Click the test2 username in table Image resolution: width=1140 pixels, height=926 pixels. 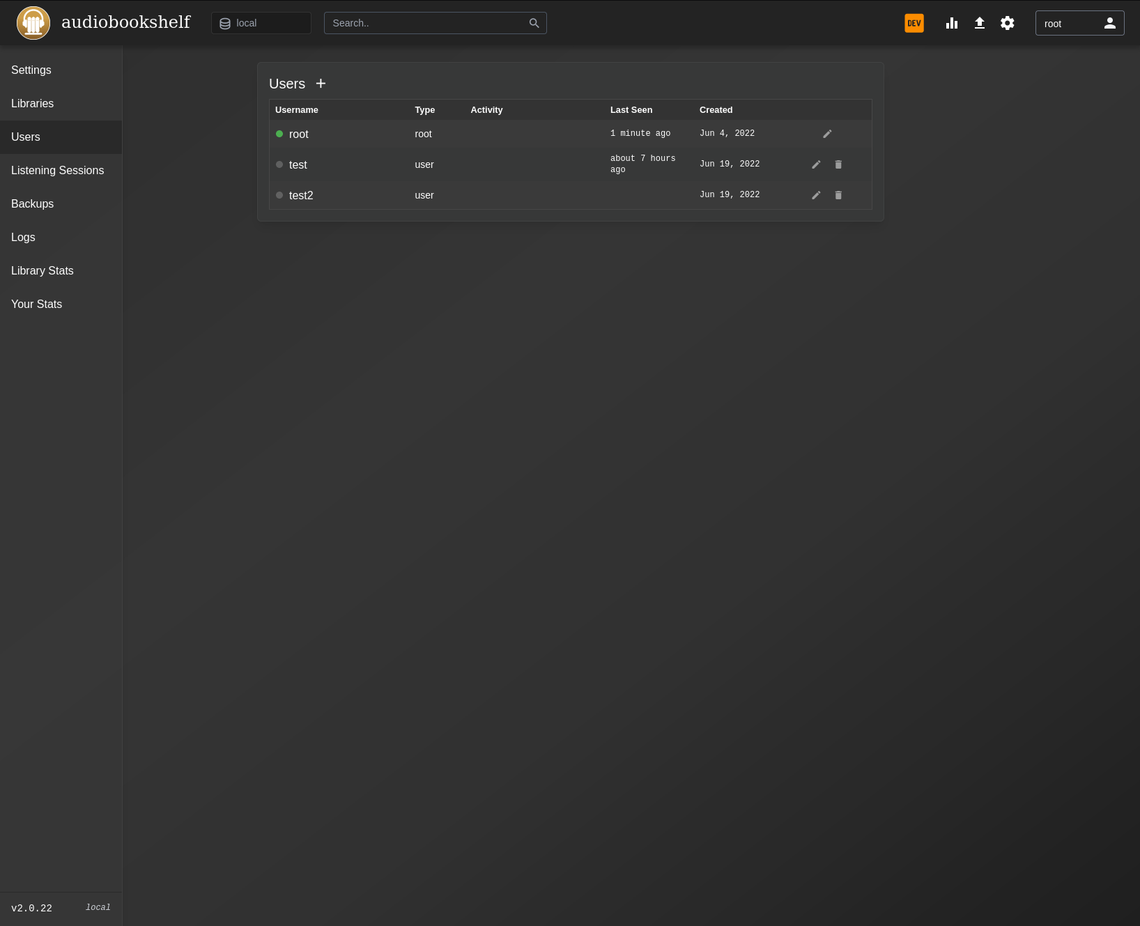[301, 195]
